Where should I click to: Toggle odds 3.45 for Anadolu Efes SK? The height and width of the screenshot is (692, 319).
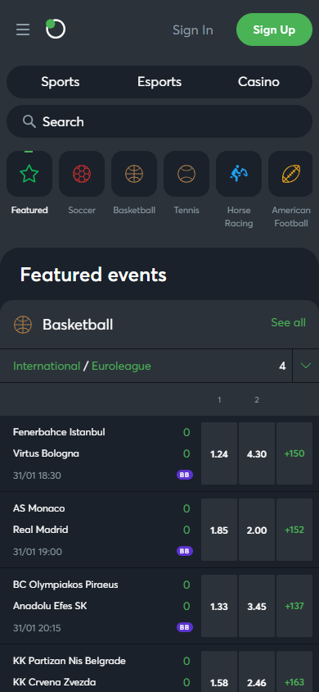tap(257, 606)
